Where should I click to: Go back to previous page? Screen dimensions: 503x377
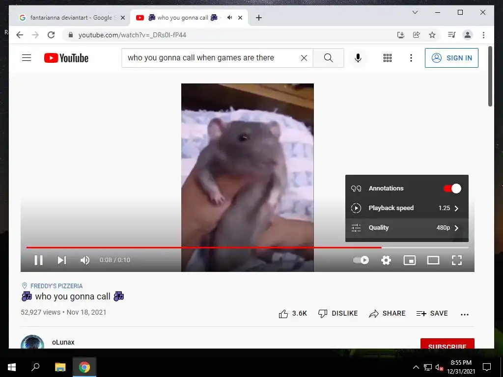tap(20, 35)
